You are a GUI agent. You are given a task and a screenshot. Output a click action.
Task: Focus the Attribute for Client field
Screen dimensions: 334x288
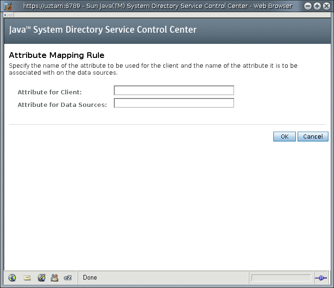point(174,91)
